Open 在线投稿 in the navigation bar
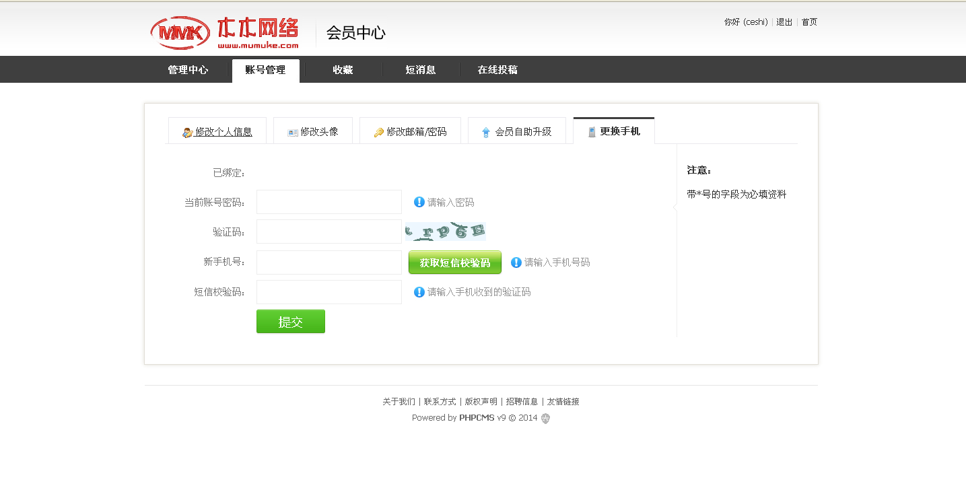 [x=497, y=70]
